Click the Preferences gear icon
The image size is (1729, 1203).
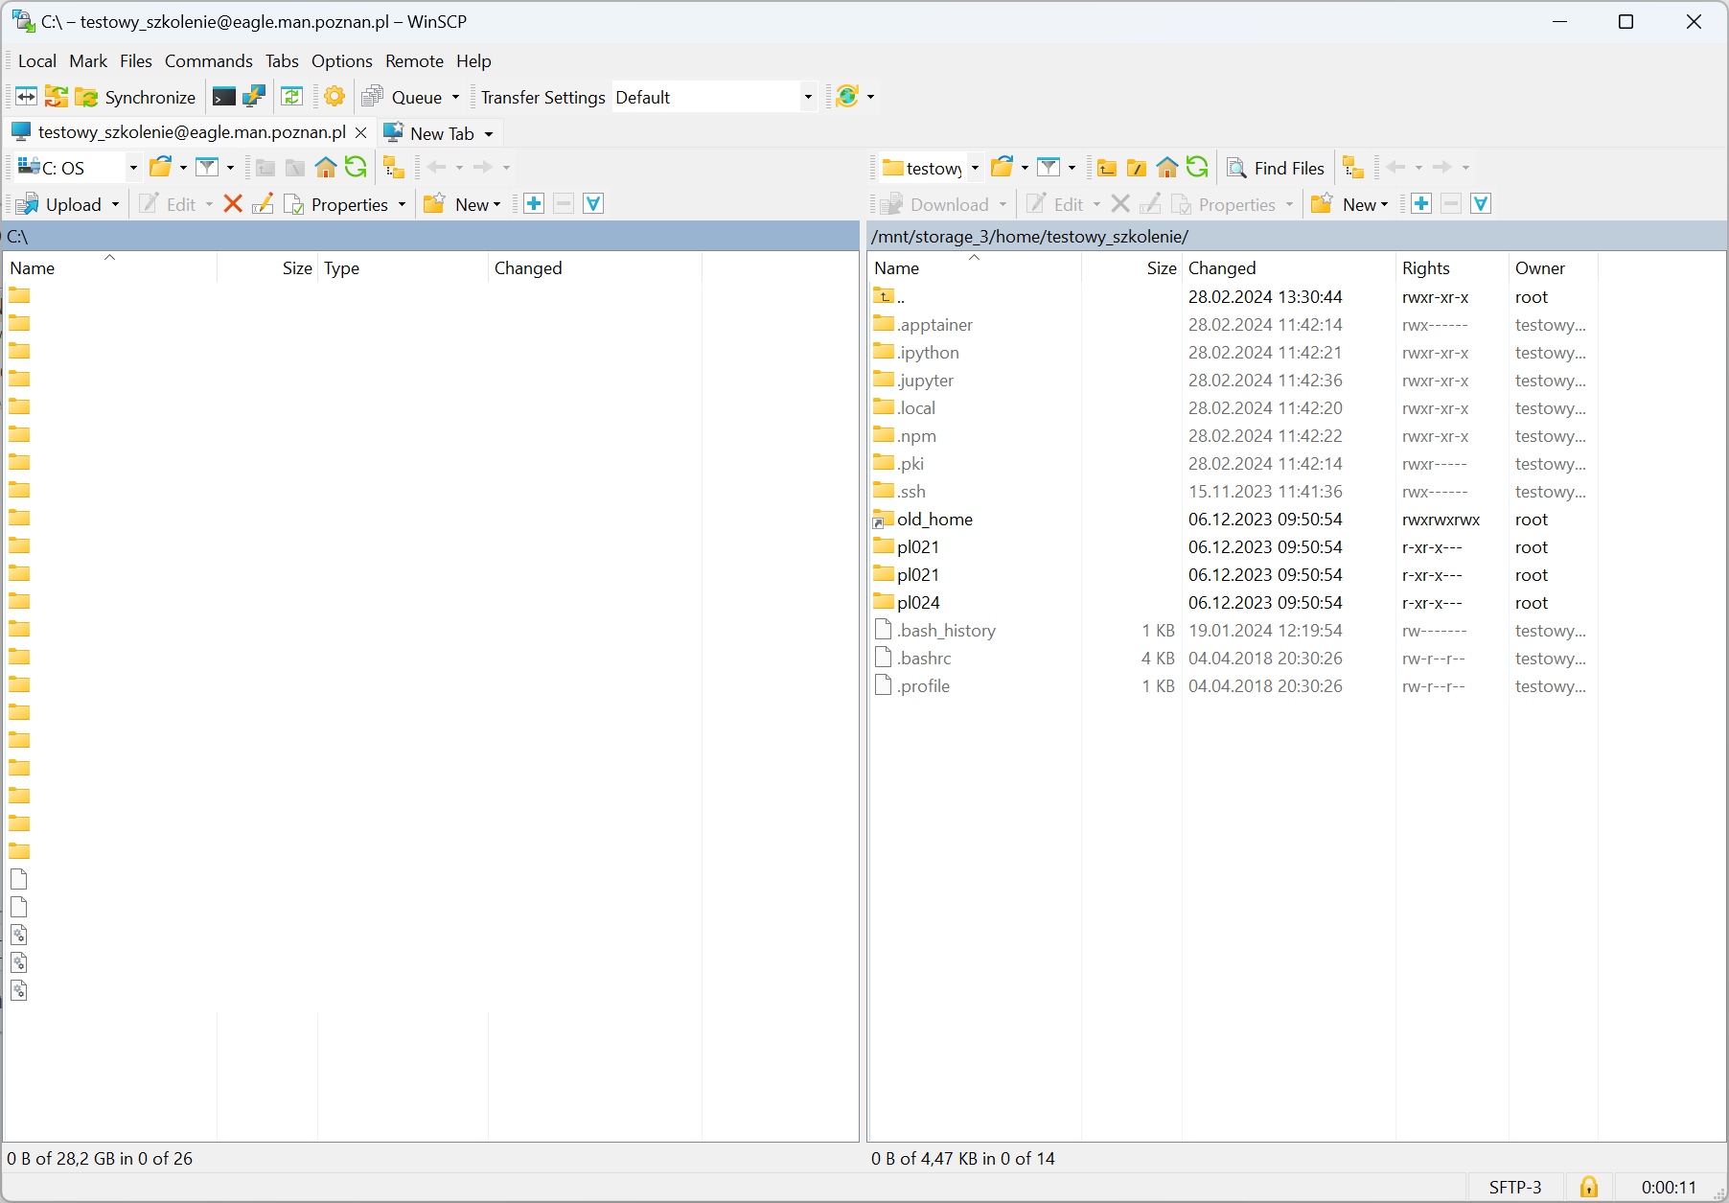coord(334,97)
